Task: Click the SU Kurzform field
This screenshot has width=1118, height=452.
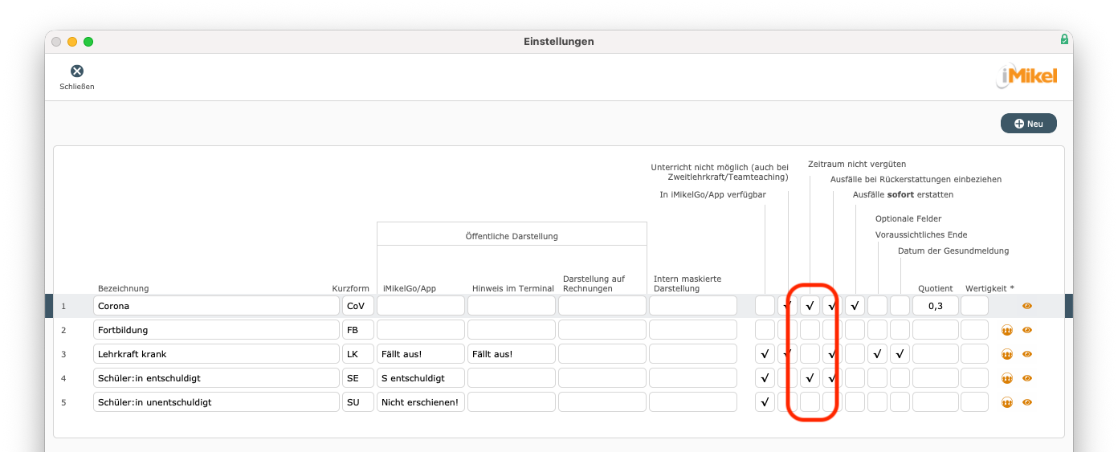Action: 358,402
